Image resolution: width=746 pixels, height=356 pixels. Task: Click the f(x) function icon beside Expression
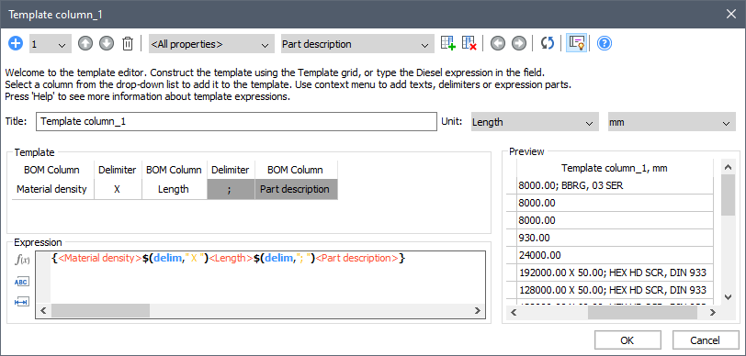[22, 260]
